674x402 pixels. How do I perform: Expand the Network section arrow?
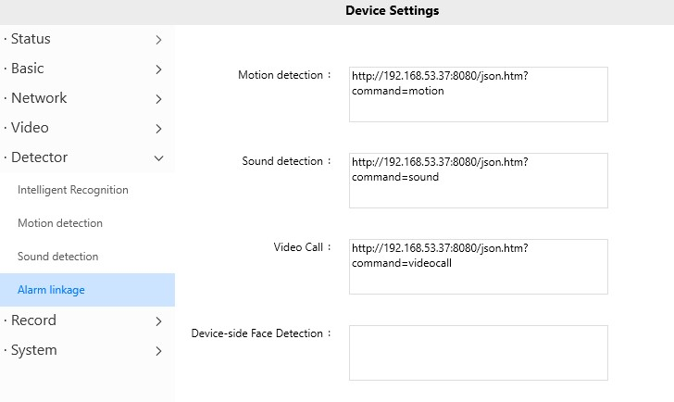pyautogui.click(x=159, y=99)
